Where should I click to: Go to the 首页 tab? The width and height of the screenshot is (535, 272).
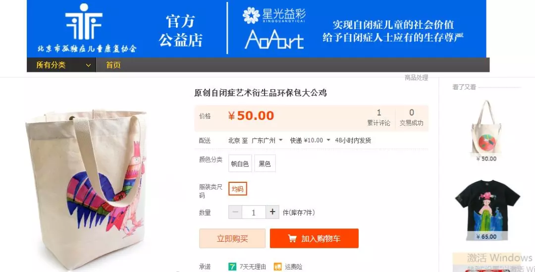pos(113,65)
